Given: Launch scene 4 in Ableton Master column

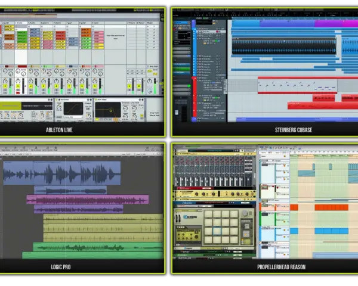Looking at the screenshot, I should point(148,36).
